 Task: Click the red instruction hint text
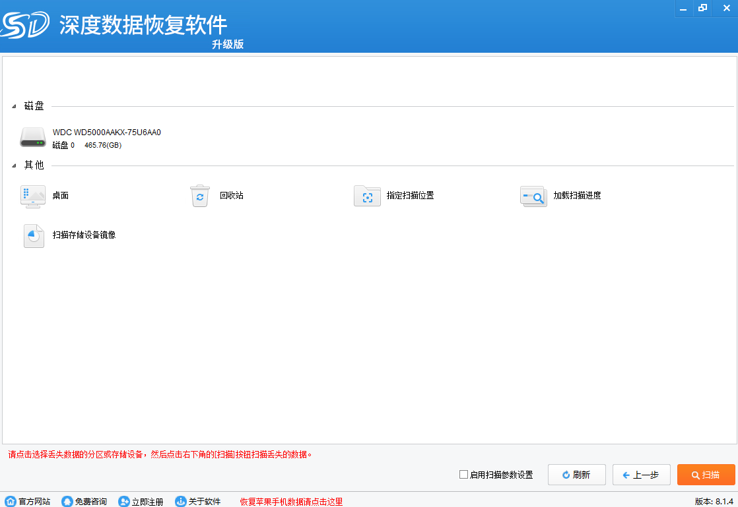pyautogui.click(x=160, y=454)
